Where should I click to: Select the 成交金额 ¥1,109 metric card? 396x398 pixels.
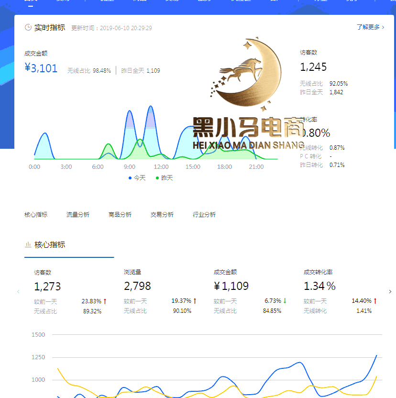pos(250,292)
